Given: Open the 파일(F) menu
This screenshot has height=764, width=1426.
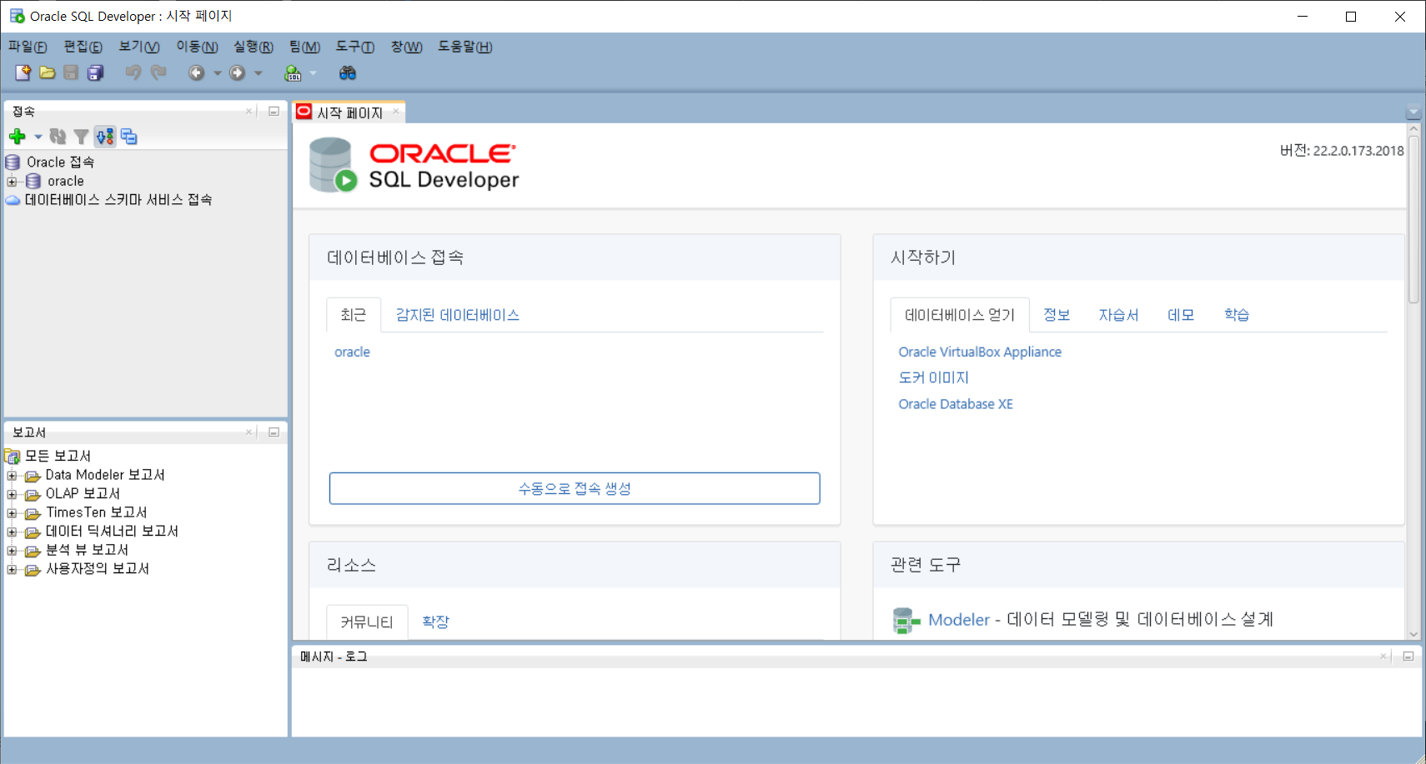Looking at the screenshot, I should tap(28, 47).
